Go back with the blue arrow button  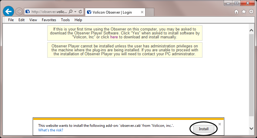pos(8,11)
